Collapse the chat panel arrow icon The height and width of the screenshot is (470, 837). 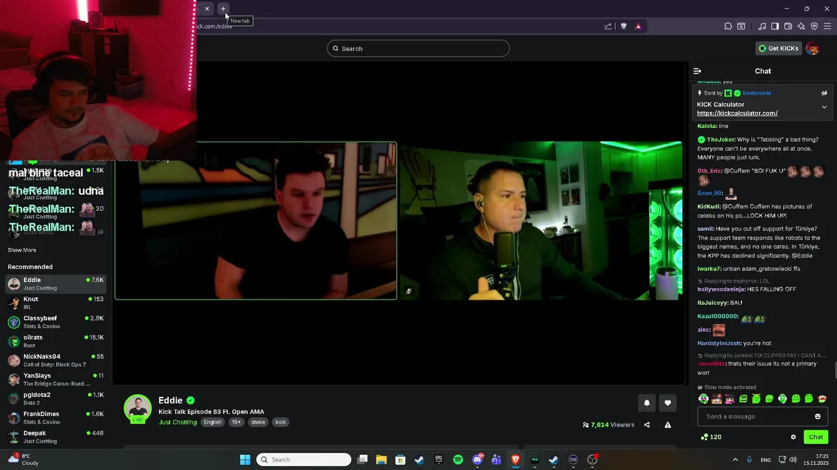point(697,71)
